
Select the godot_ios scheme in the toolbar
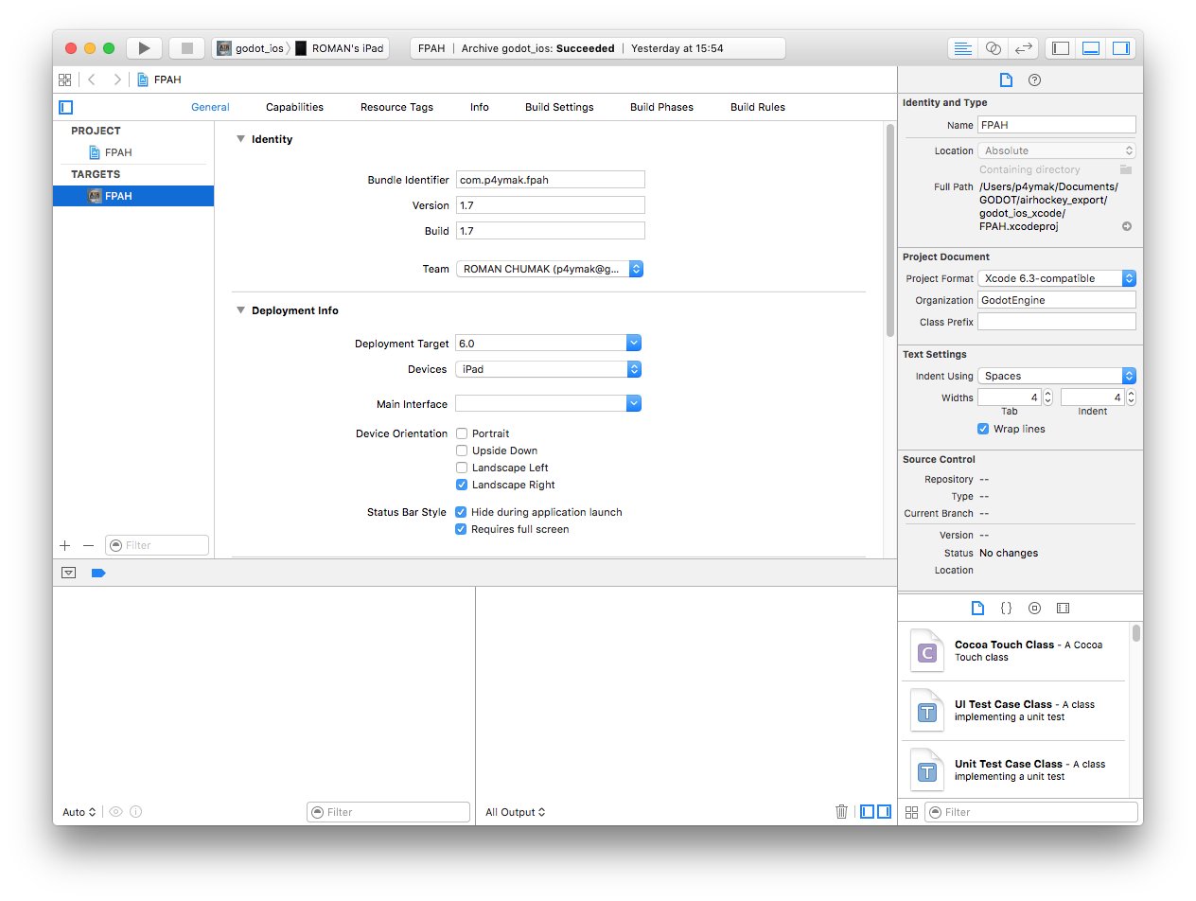251,48
